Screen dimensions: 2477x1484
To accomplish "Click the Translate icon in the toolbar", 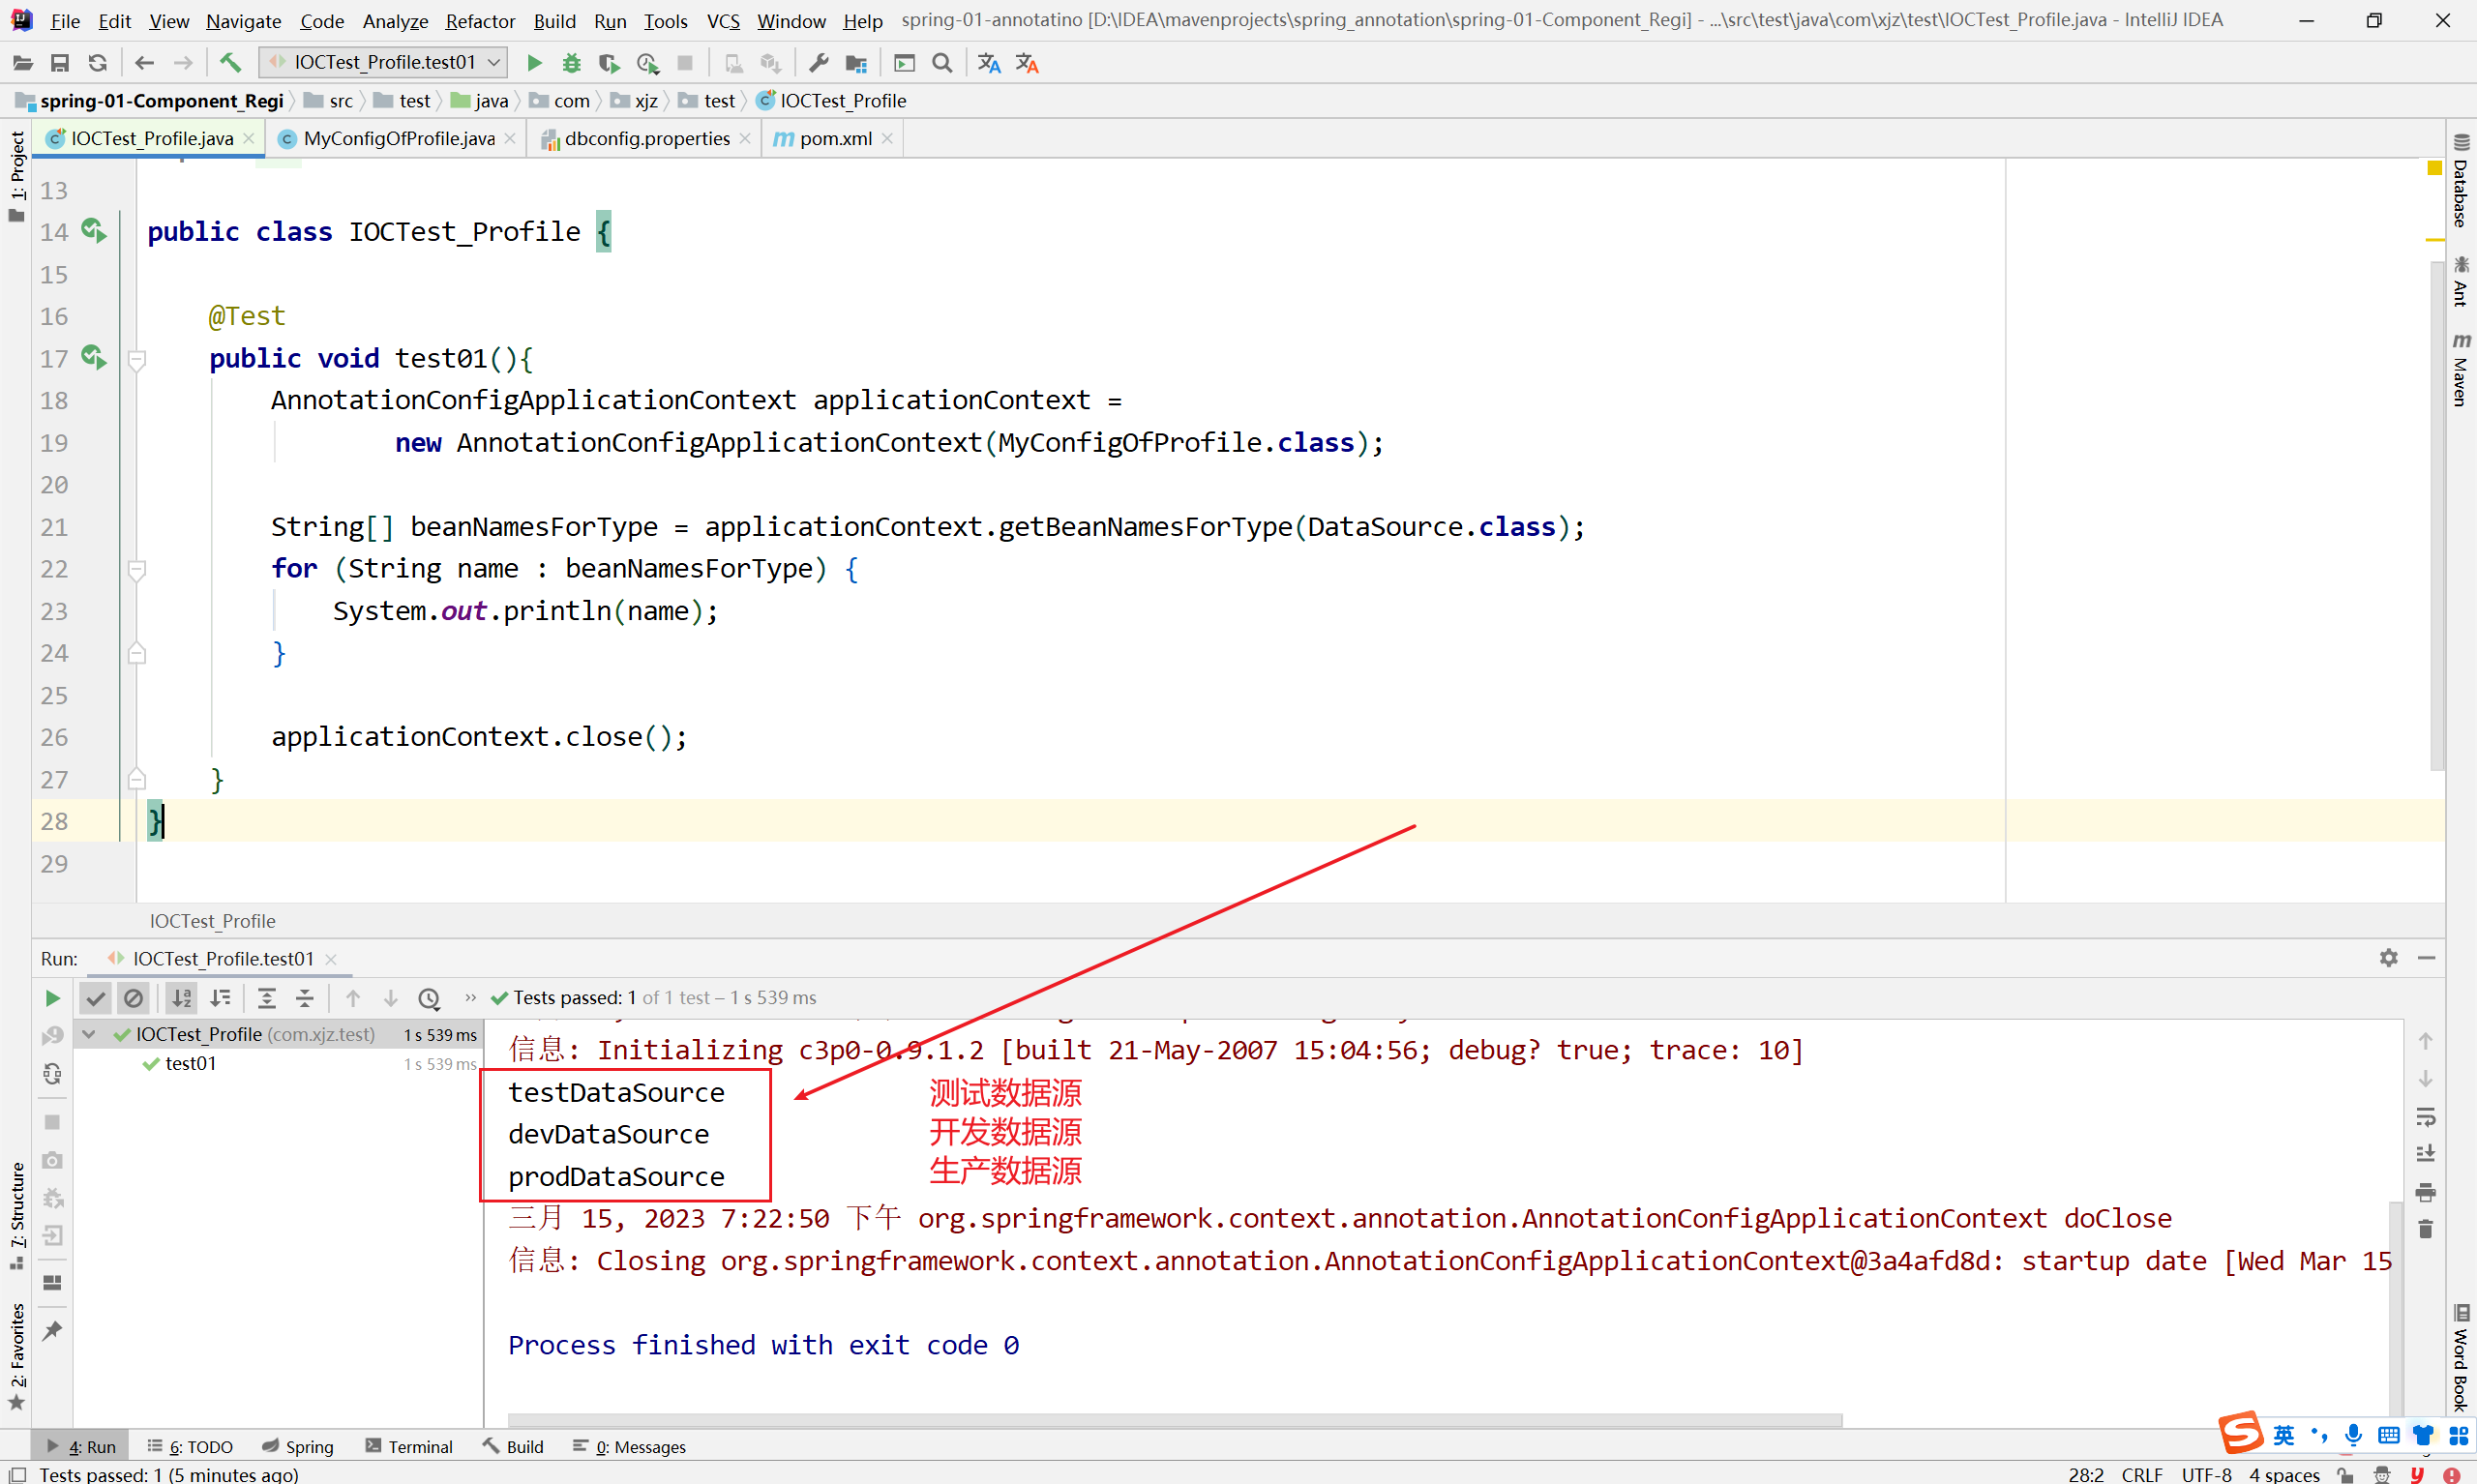I will (989, 63).
